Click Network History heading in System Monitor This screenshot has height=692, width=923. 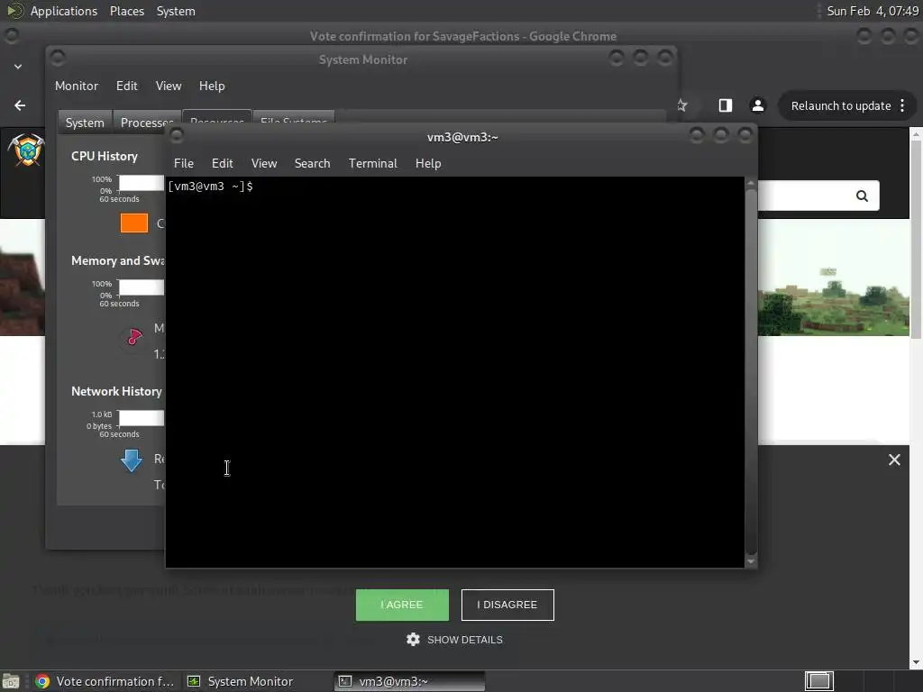[x=116, y=391]
